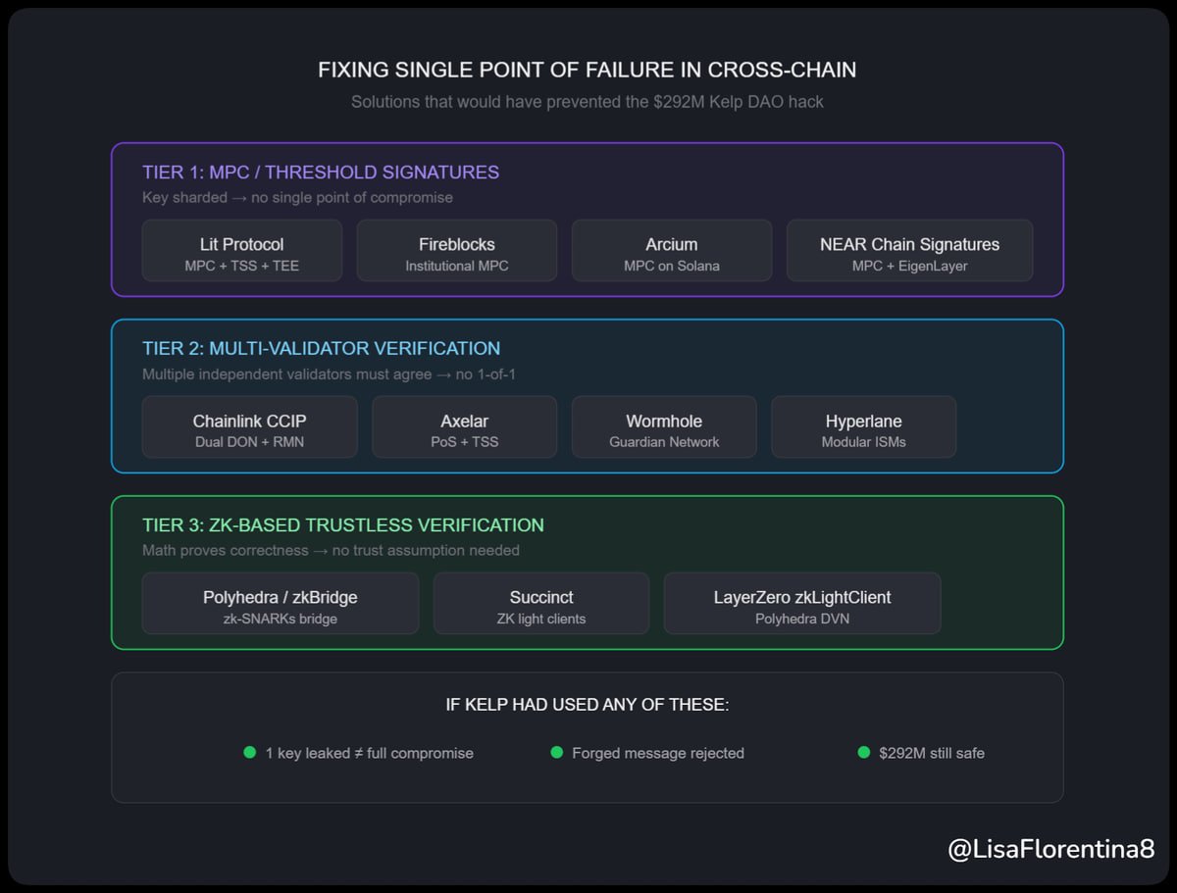Open the NEAR Chain Signatures card
Screen dimensions: 1177x893
pos(909,251)
